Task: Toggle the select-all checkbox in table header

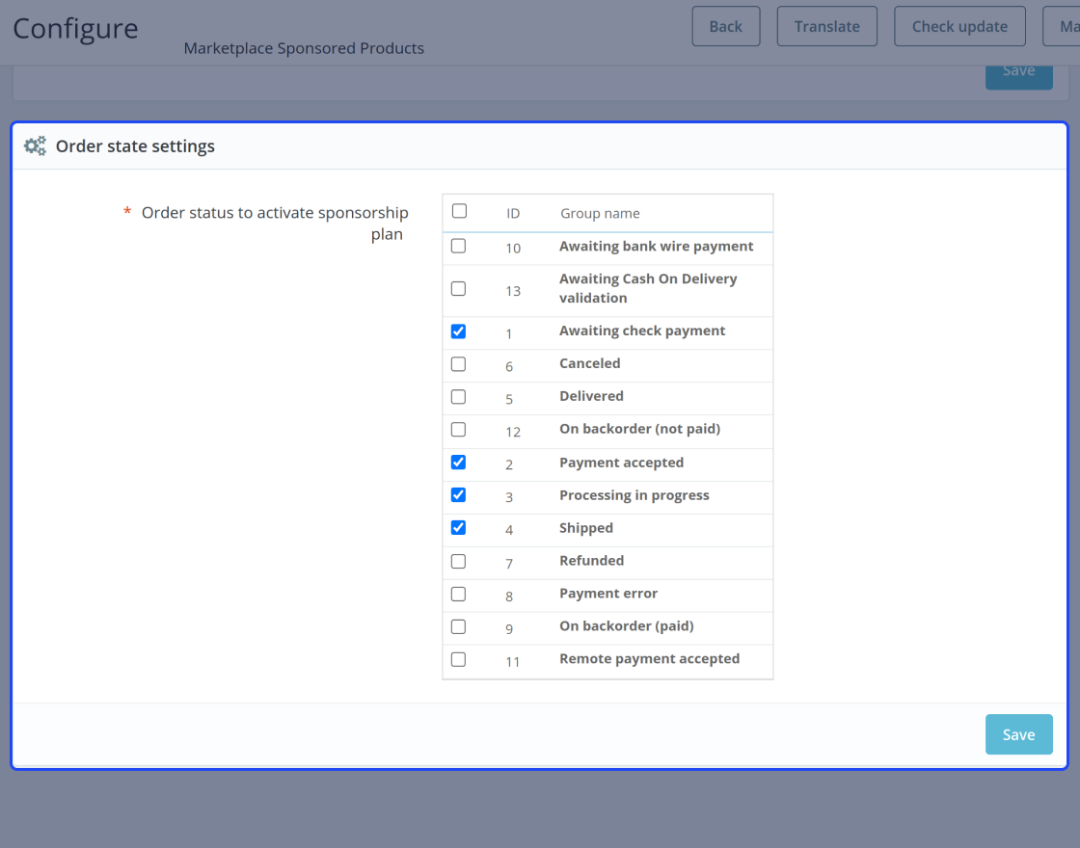Action: click(459, 211)
